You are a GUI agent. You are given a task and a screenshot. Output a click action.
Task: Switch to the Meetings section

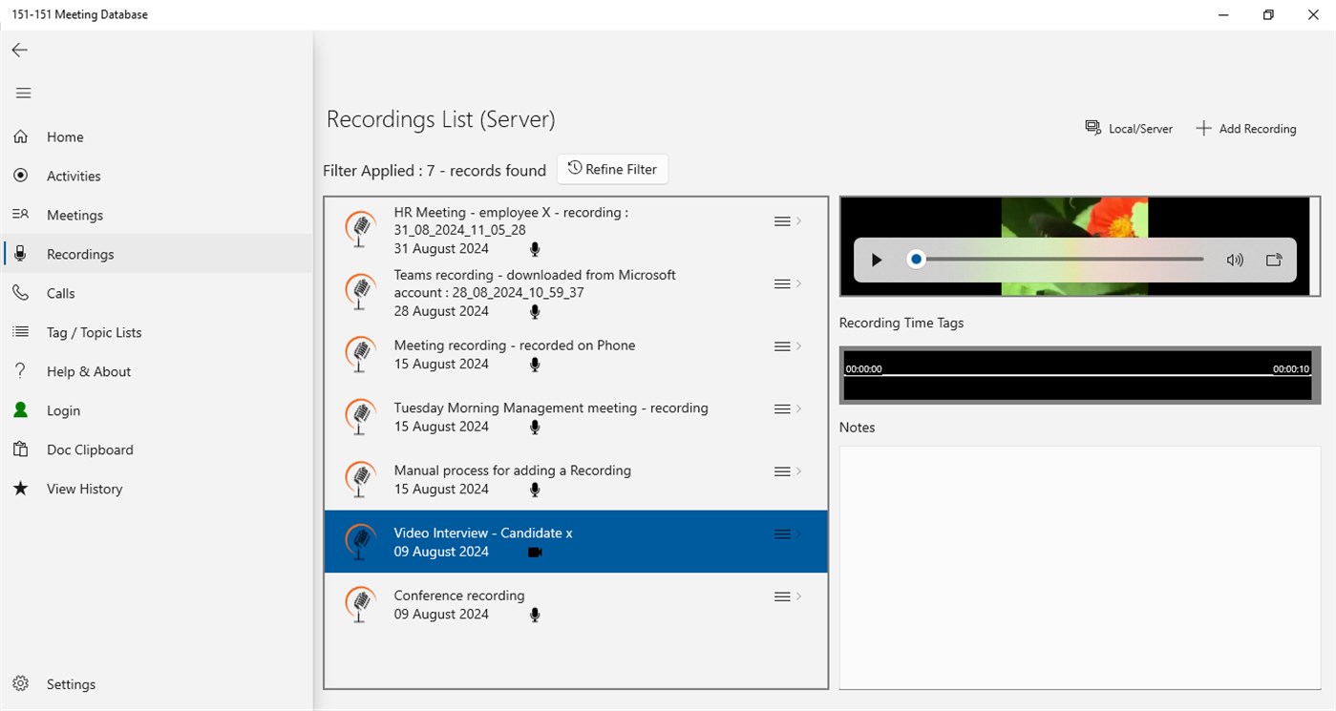click(75, 214)
